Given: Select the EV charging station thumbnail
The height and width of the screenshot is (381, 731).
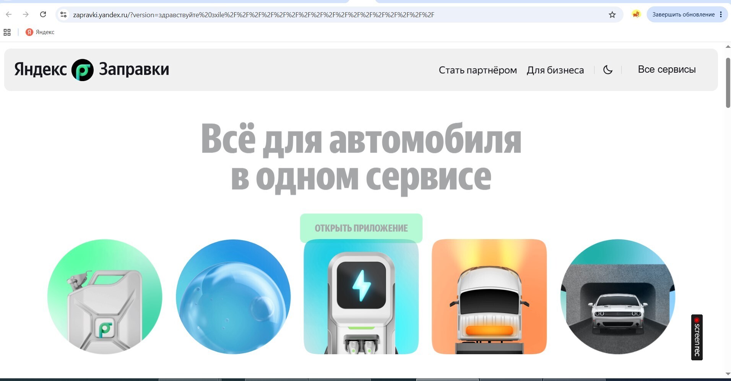Looking at the screenshot, I should [361, 297].
